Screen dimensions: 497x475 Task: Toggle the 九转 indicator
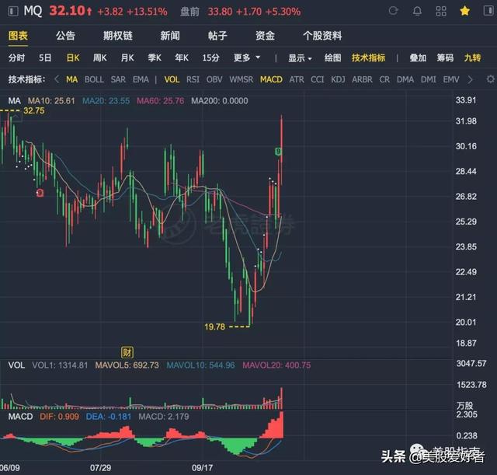(x=472, y=58)
